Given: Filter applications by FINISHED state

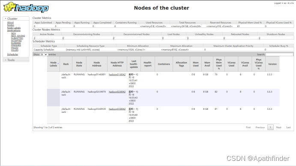Looking at the screenshot, I should click(16, 45).
